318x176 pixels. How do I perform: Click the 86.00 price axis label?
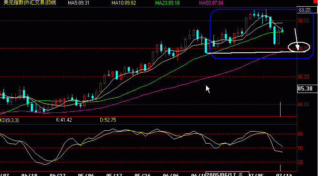[303, 77]
